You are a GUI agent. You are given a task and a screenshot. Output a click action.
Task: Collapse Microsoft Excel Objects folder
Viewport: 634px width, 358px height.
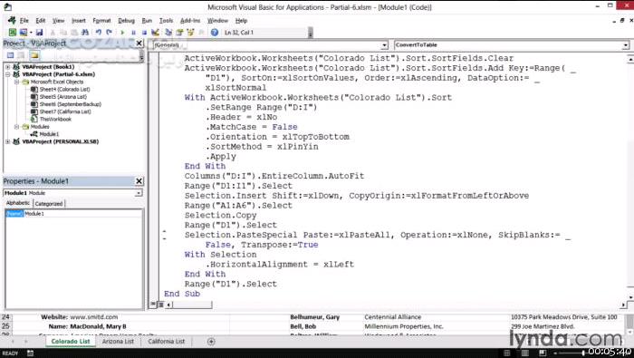(16, 82)
